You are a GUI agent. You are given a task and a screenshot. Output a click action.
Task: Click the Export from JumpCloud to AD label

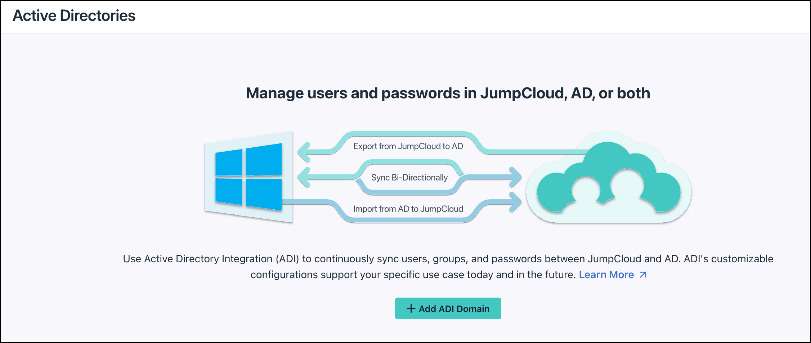coord(408,146)
